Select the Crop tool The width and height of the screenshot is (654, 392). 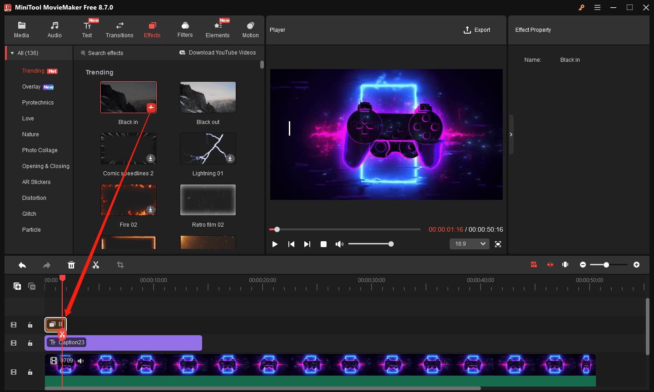[x=120, y=265]
